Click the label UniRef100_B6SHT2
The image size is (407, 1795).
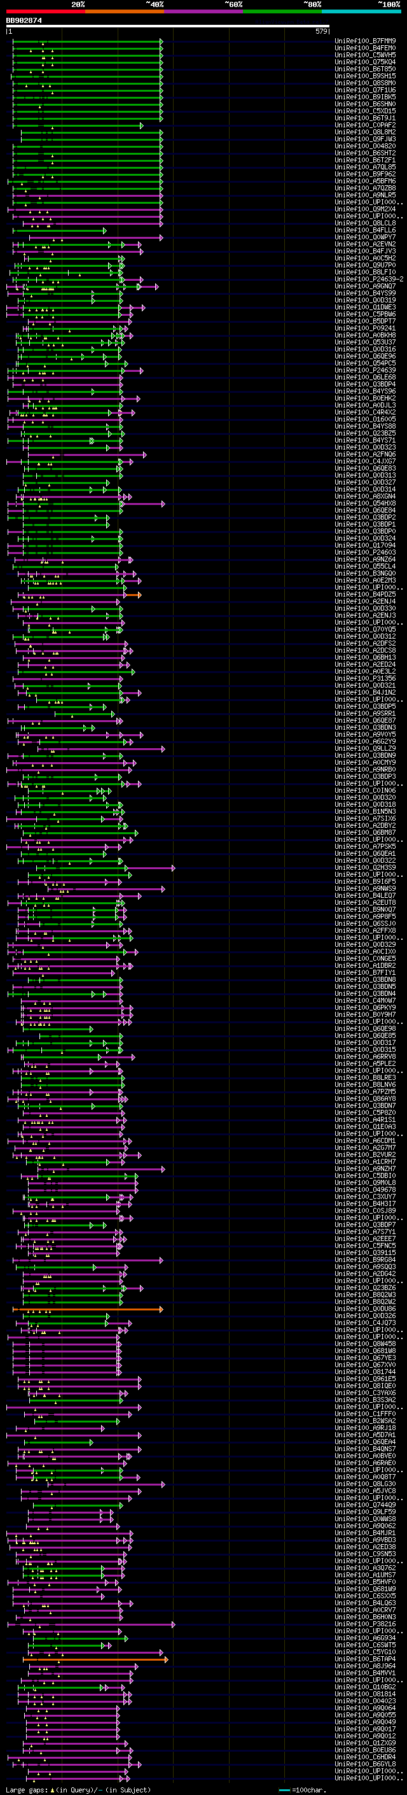[365, 153]
